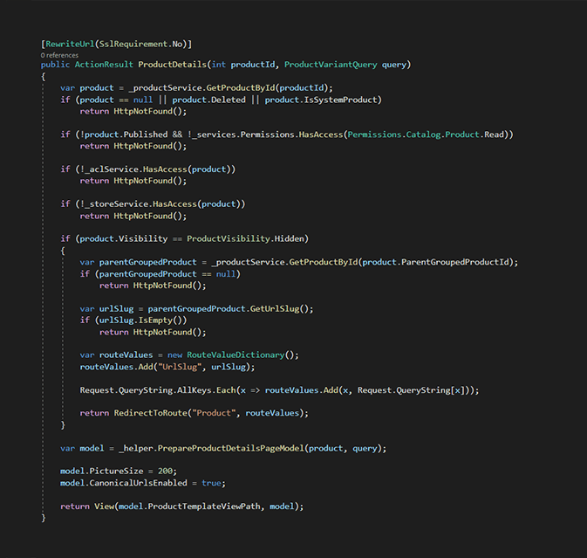The width and height of the screenshot is (587, 558).
Task: Click the '0 references' CodeLens link
Action: coord(59,54)
